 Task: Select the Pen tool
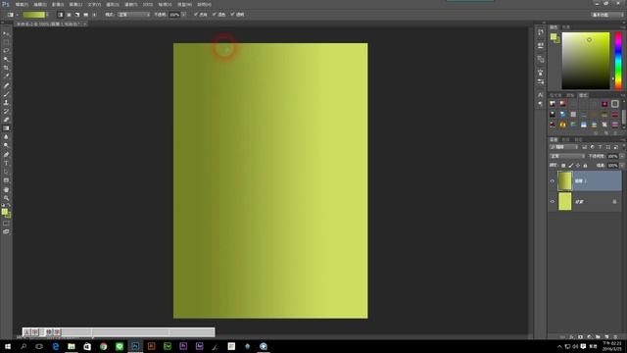(x=6, y=155)
